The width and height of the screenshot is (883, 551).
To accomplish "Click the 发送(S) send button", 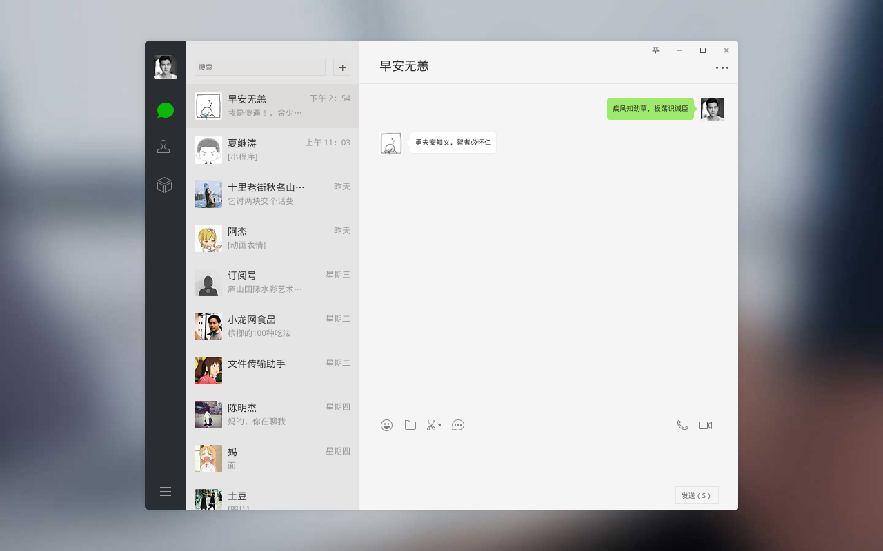I will [x=697, y=495].
